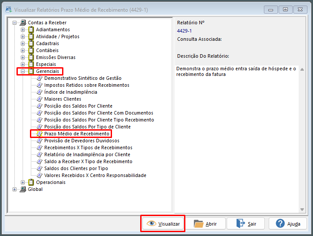Select Posição dos Saldos Por Cliente Com Documentos
313x236 pixels.
(x=99, y=113)
